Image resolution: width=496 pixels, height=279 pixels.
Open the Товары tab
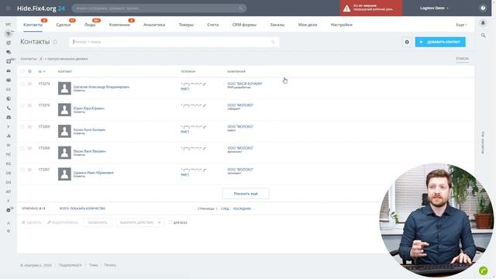186,25
